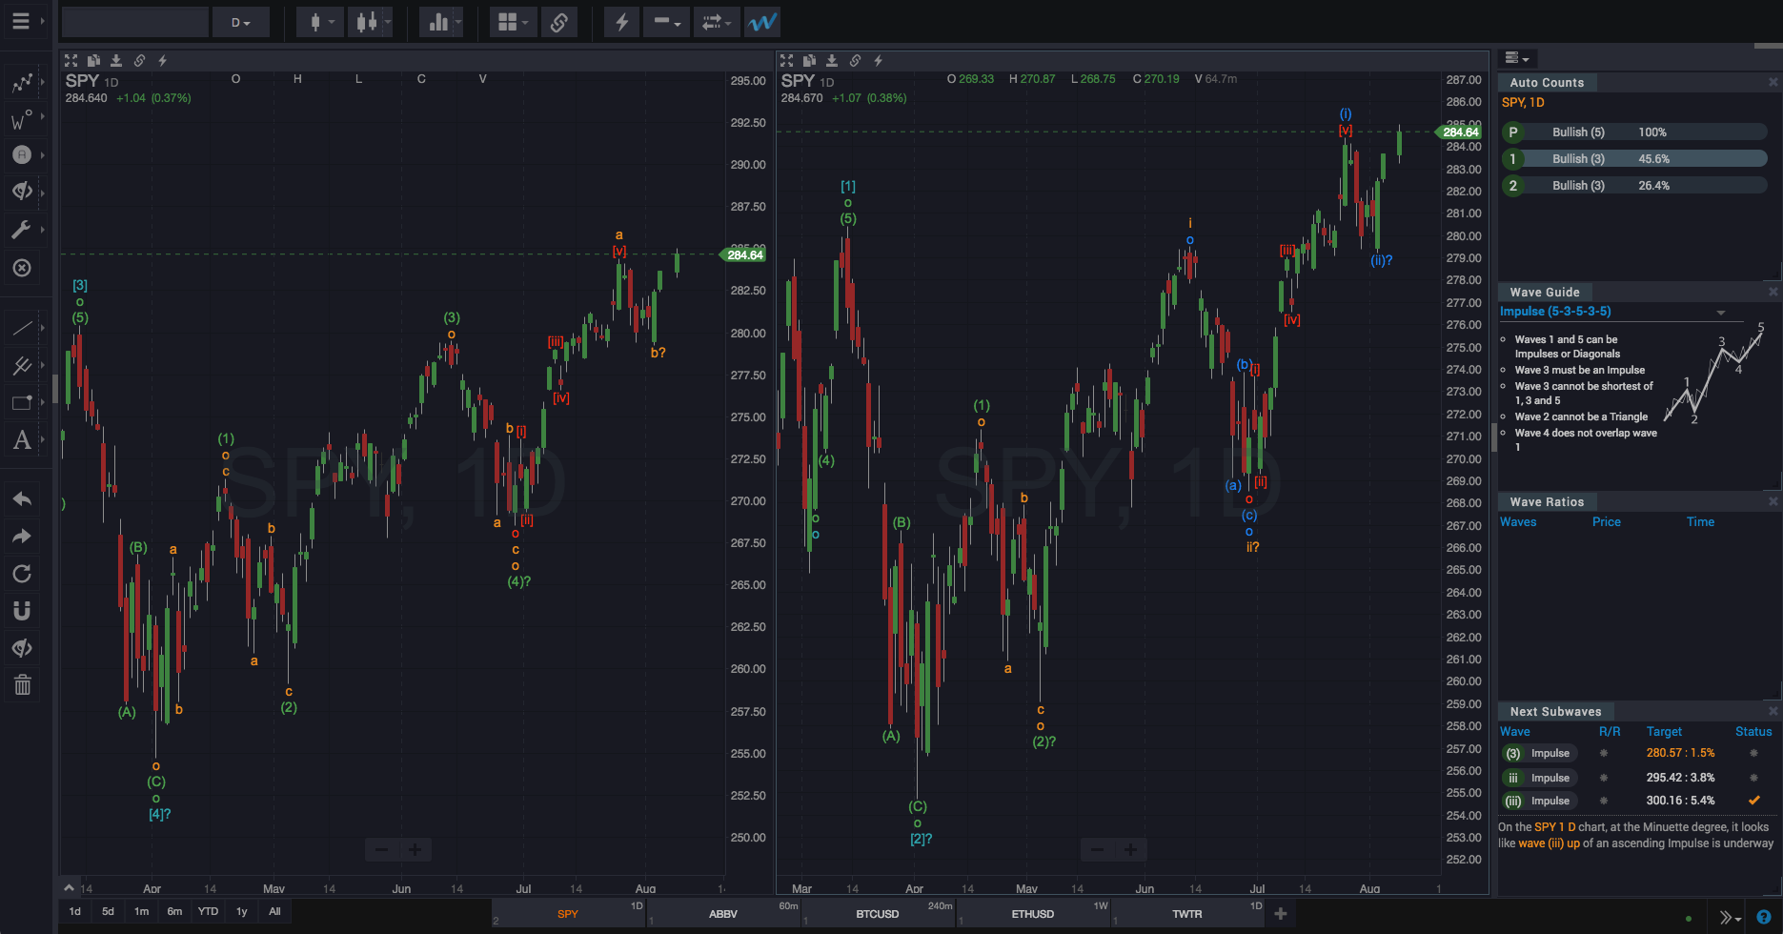Switch to the ETHUSD workspace tab
Image resolution: width=1783 pixels, height=934 pixels.
coord(1033,914)
